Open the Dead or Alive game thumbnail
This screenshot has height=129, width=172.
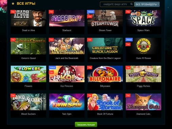pyautogui.click(x=28, y=18)
